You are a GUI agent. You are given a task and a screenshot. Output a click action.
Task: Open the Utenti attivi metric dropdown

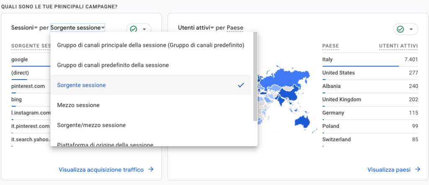[196, 28]
